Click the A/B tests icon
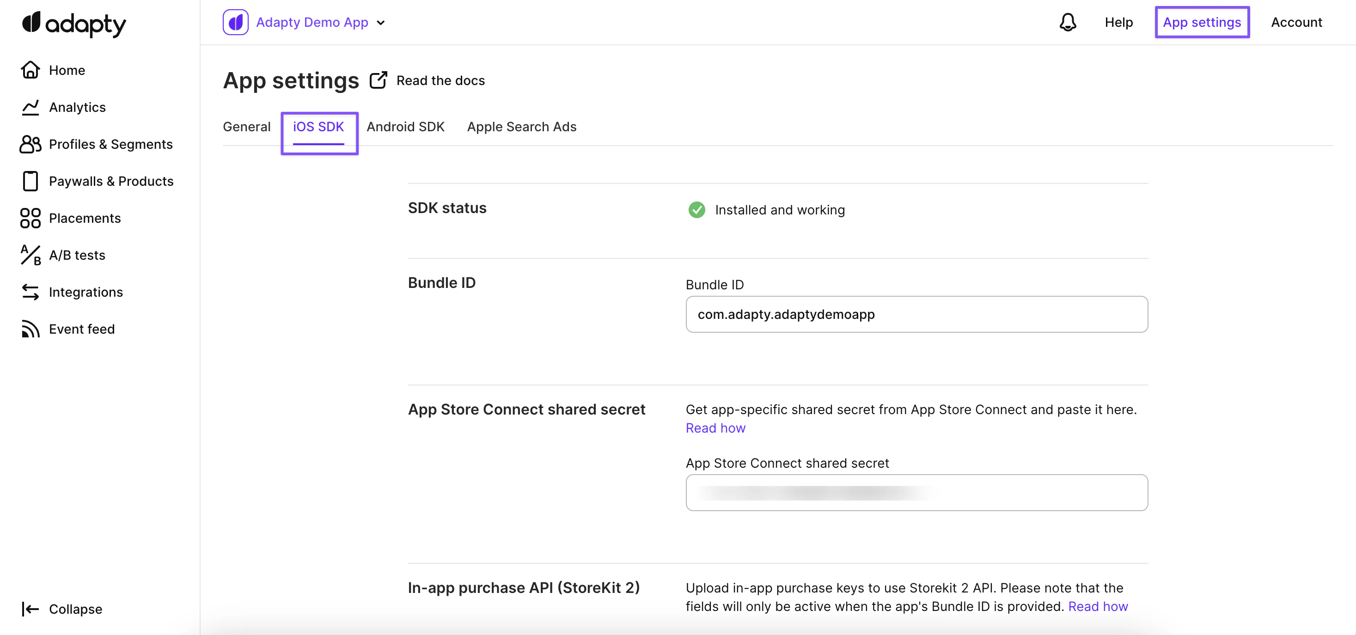This screenshot has width=1356, height=635. pos(30,255)
